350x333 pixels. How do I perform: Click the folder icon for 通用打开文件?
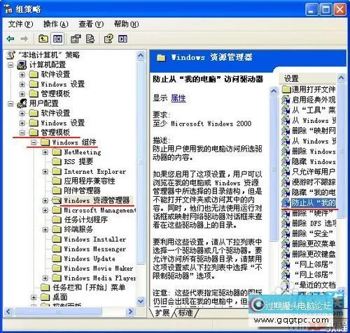click(x=286, y=89)
